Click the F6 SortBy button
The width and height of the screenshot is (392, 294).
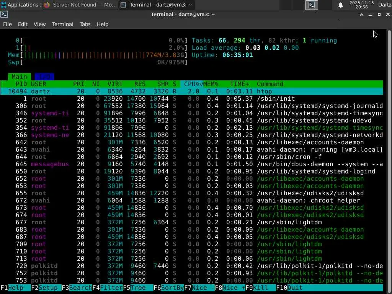pos(169,288)
